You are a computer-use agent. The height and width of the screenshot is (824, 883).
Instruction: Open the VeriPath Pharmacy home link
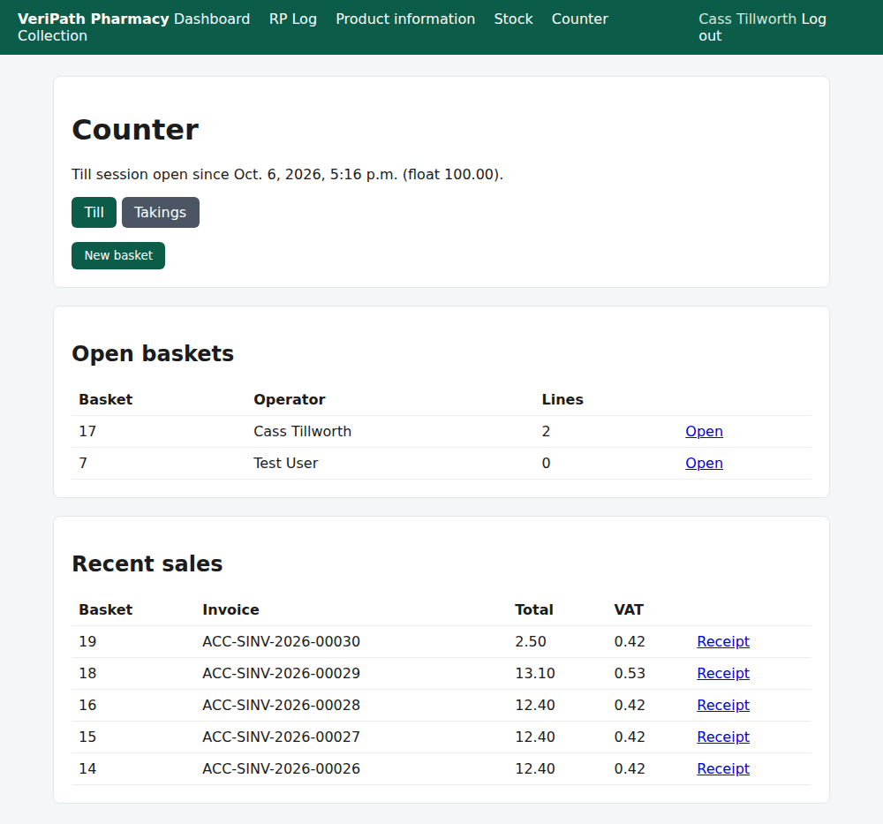93,19
